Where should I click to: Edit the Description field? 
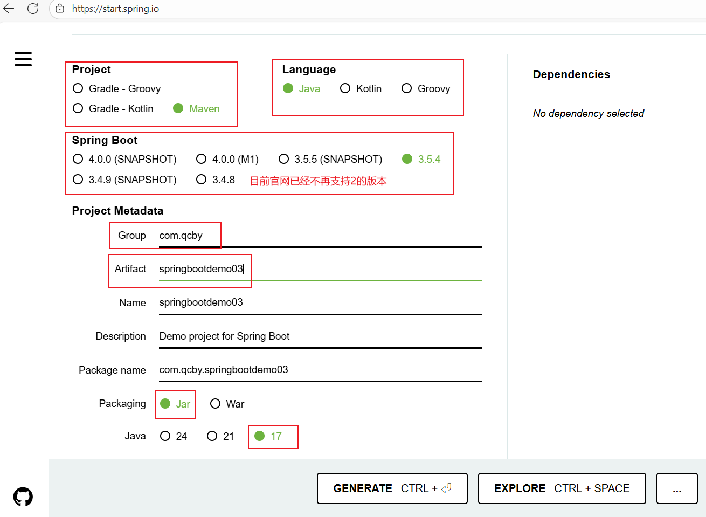[x=320, y=336]
